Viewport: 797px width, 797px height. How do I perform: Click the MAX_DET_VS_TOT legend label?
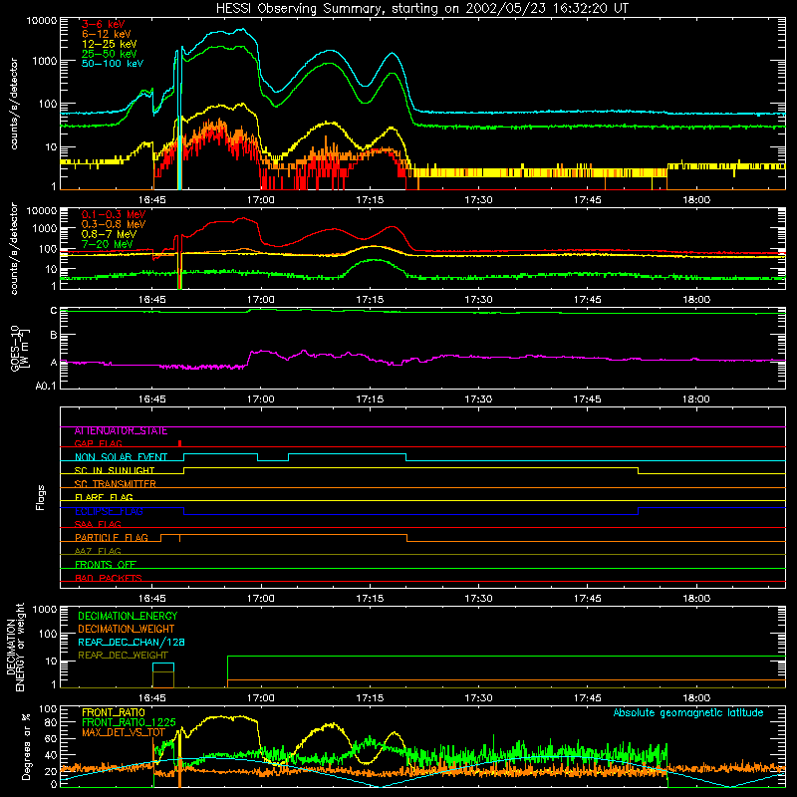point(124,732)
